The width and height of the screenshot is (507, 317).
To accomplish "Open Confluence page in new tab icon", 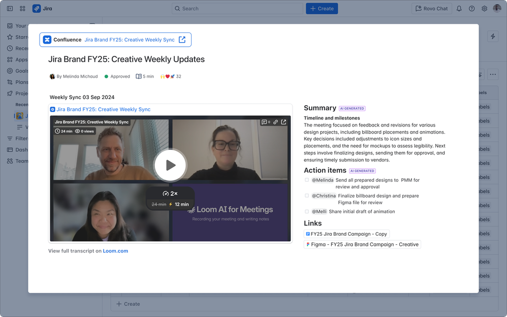I will point(182,40).
